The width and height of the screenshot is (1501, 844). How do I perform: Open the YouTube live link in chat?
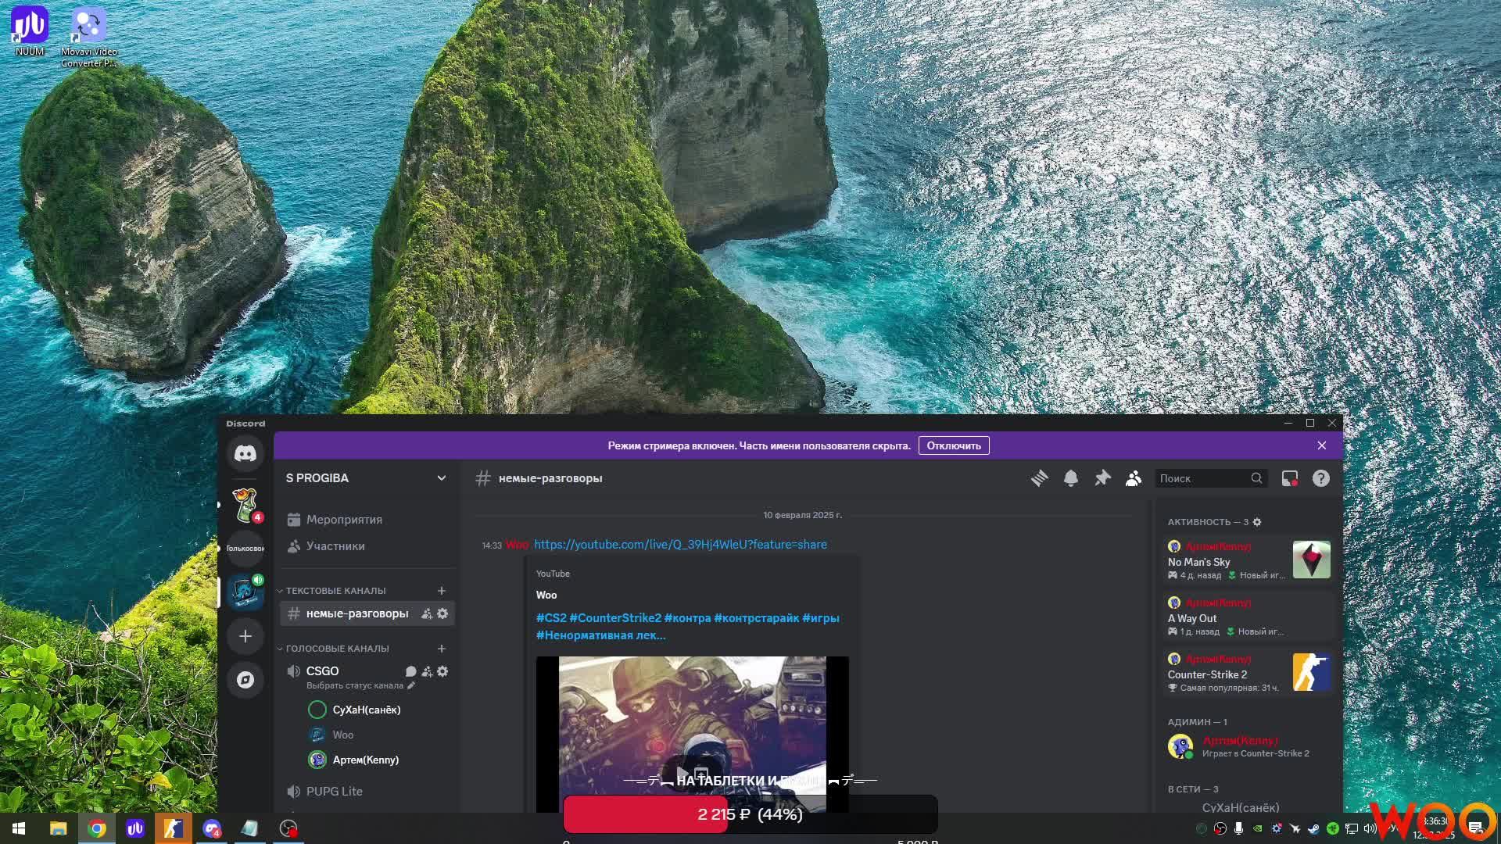(680, 544)
